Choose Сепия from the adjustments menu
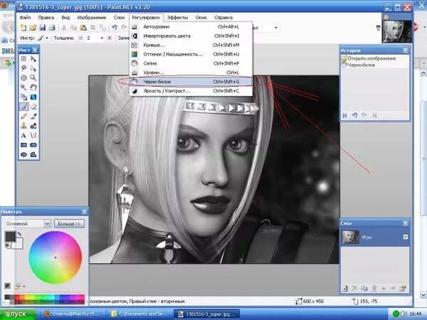Viewport: 427px width, 320px height. [x=191, y=63]
